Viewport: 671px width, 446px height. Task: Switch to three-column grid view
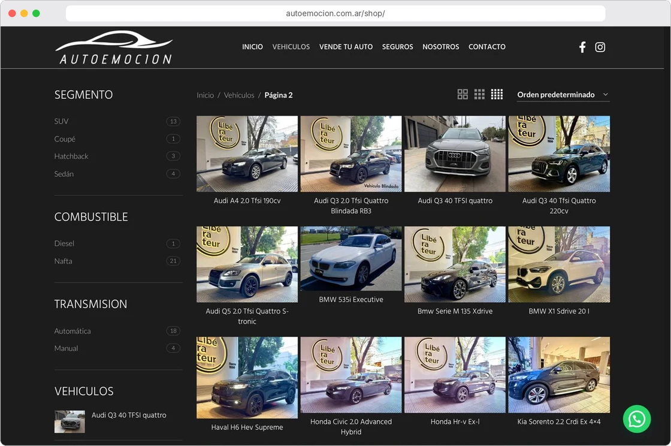pyautogui.click(x=479, y=94)
